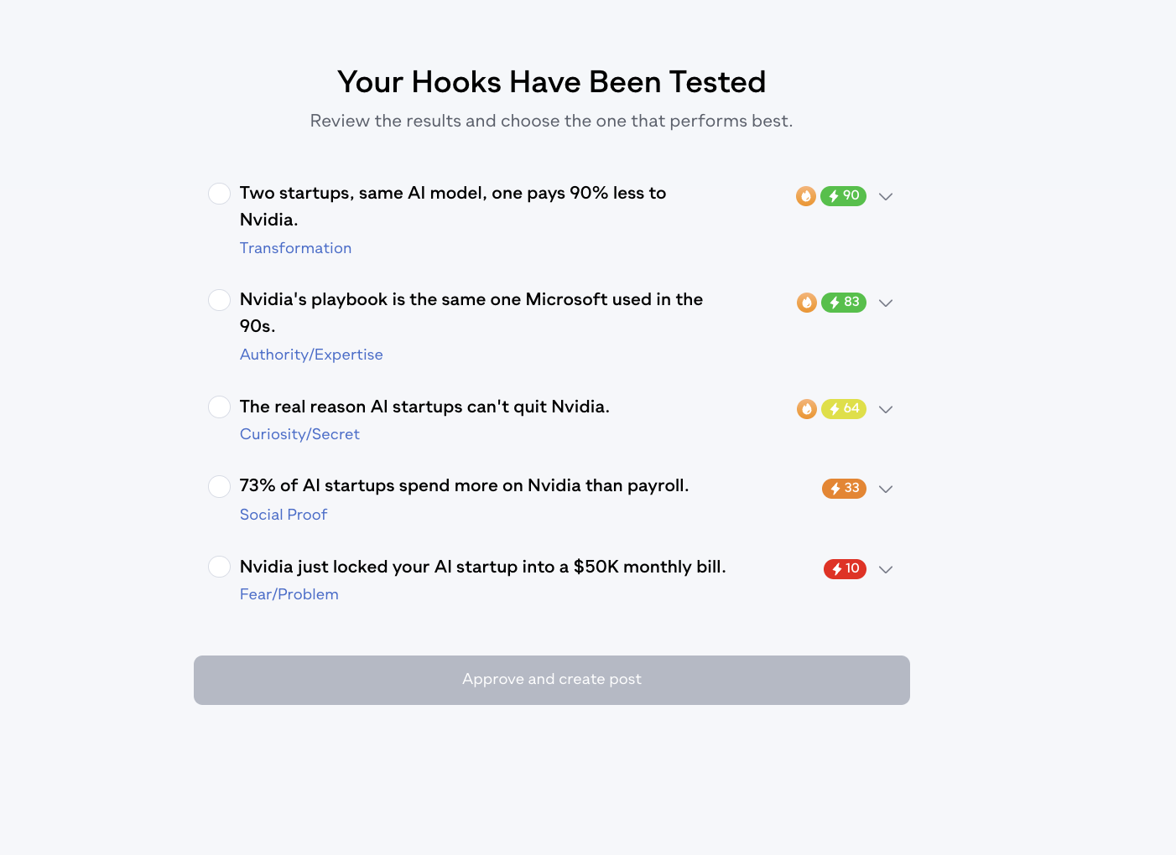Click the red 10 score badge
The width and height of the screenshot is (1176, 855).
[845, 568]
